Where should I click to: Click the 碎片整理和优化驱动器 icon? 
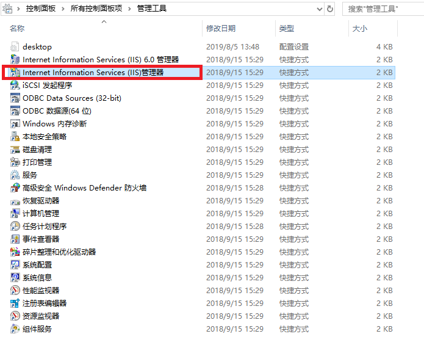15,252
